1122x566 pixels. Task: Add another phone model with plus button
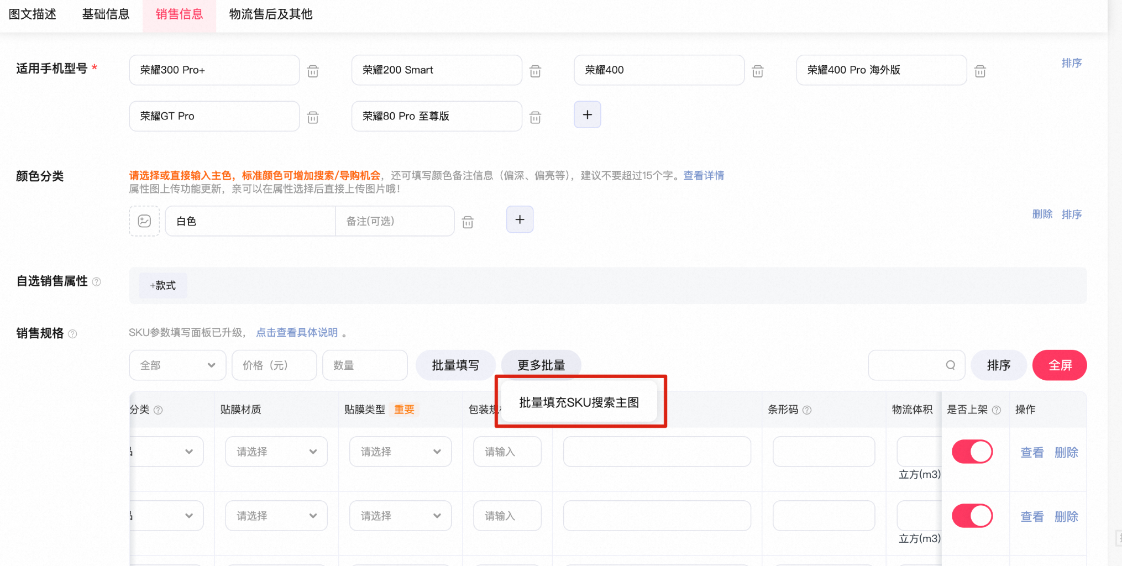[587, 115]
